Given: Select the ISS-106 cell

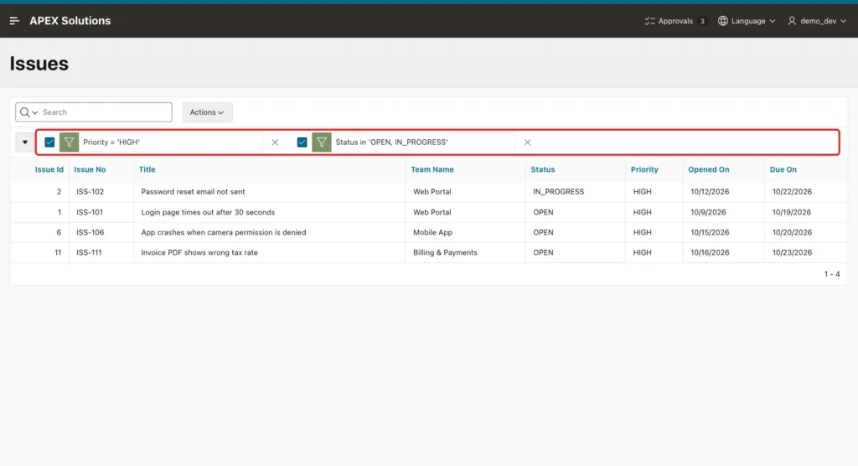Looking at the screenshot, I should 90,232.
